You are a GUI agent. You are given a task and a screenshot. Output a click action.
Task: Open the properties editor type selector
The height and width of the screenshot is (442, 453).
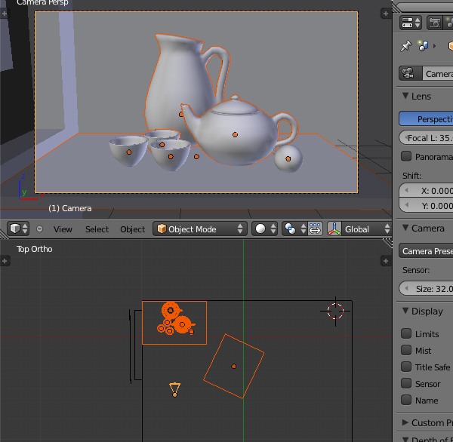(x=411, y=23)
